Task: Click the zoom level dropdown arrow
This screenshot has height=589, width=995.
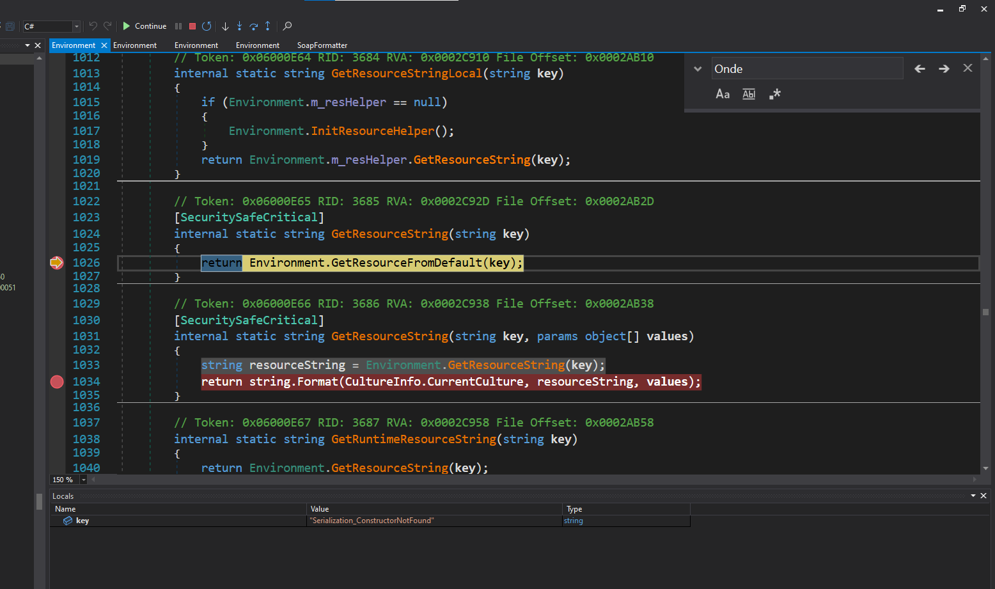Action: click(84, 480)
